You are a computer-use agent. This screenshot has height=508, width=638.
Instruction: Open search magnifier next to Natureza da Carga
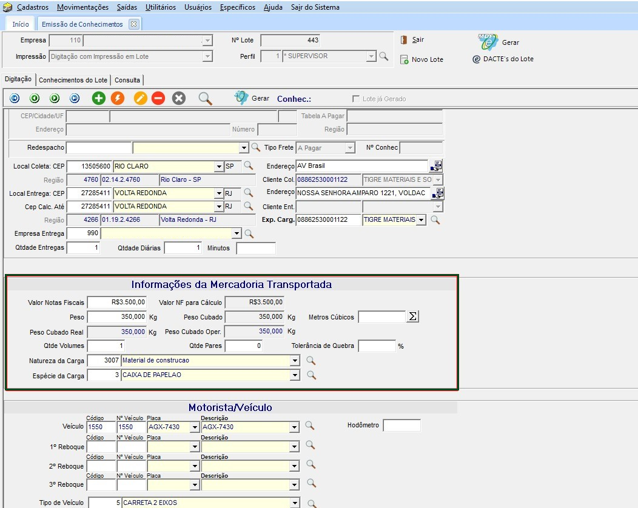311,360
